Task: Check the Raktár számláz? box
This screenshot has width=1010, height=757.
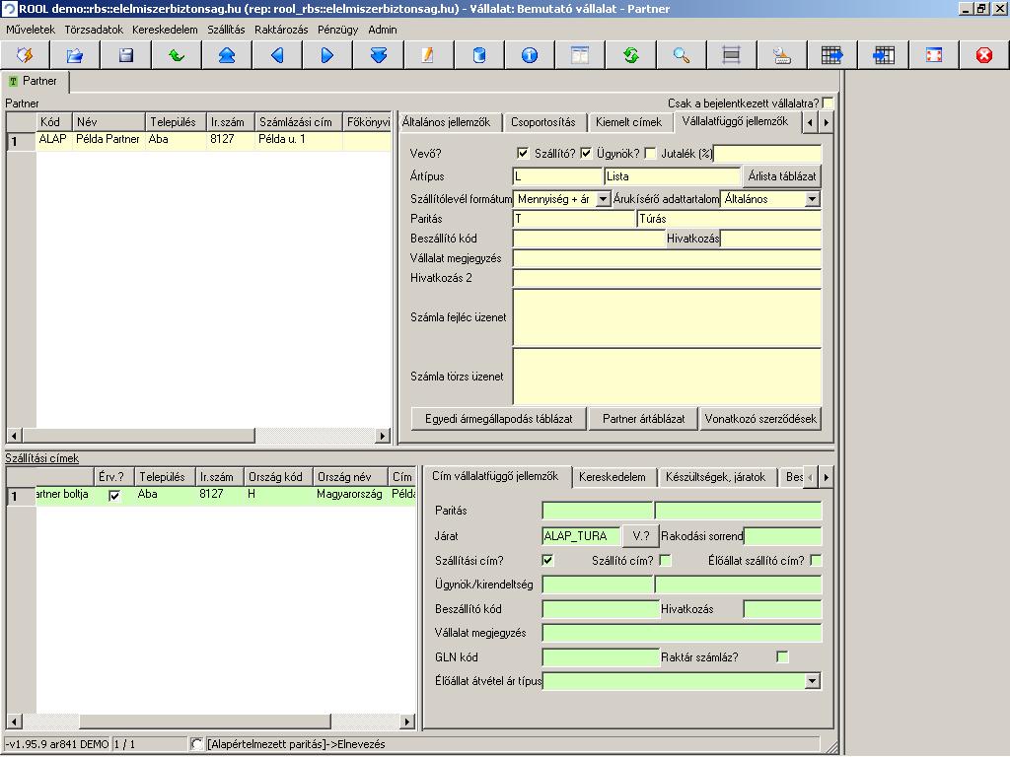Action: pyautogui.click(x=782, y=656)
